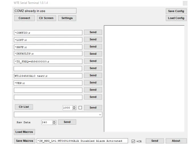
Task: Focus the Raw Data 240 number field
Action: [47, 122]
